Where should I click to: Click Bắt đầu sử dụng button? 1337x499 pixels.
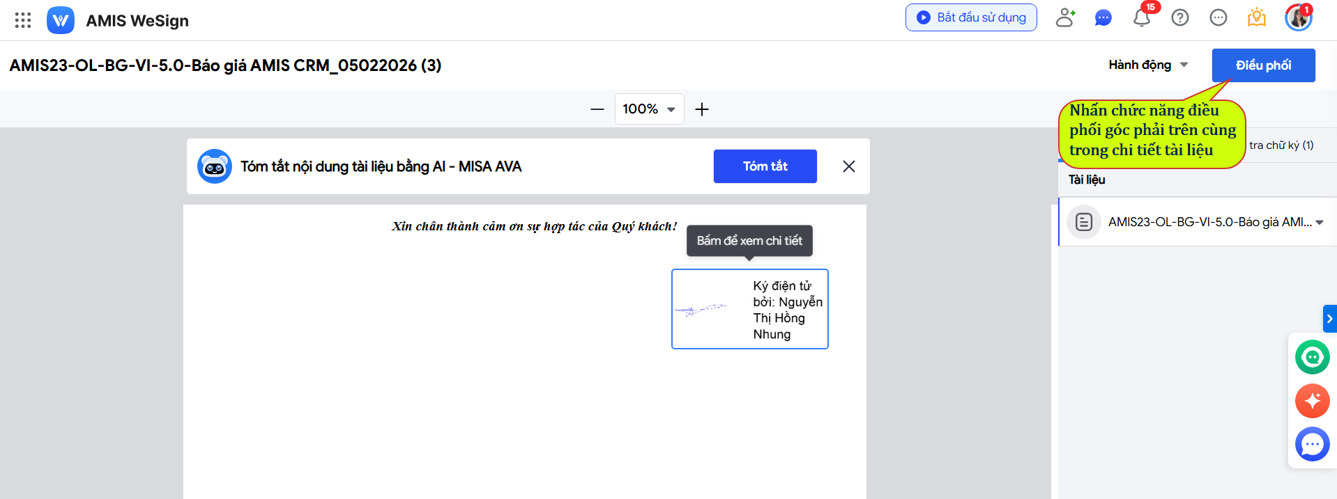pyautogui.click(x=971, y=17)
